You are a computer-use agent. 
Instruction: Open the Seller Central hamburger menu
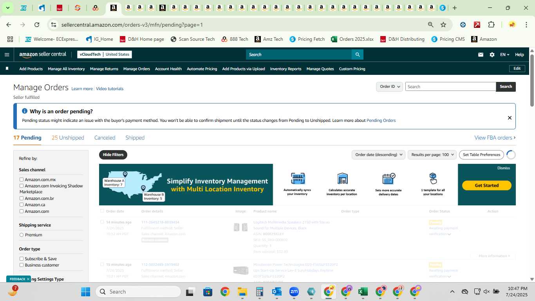[7, 54]
